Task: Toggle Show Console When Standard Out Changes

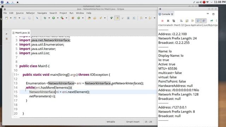Action: 198,21
